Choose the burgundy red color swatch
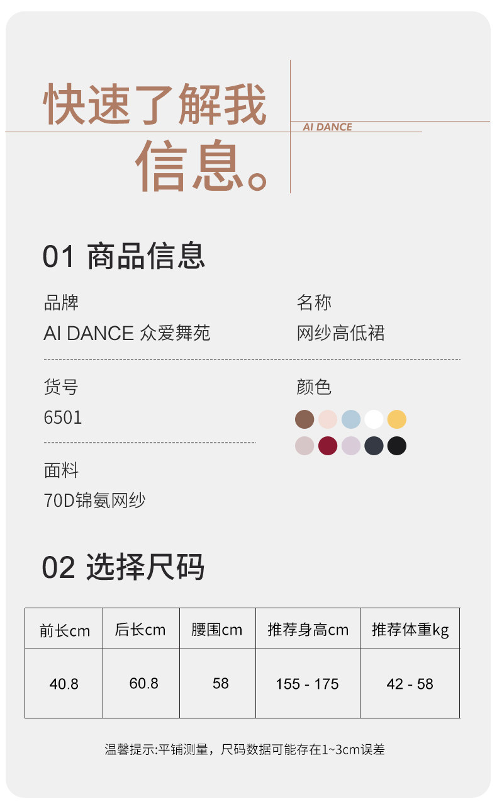The width and height of the screenshot is (497, 811). coord(328,446)
